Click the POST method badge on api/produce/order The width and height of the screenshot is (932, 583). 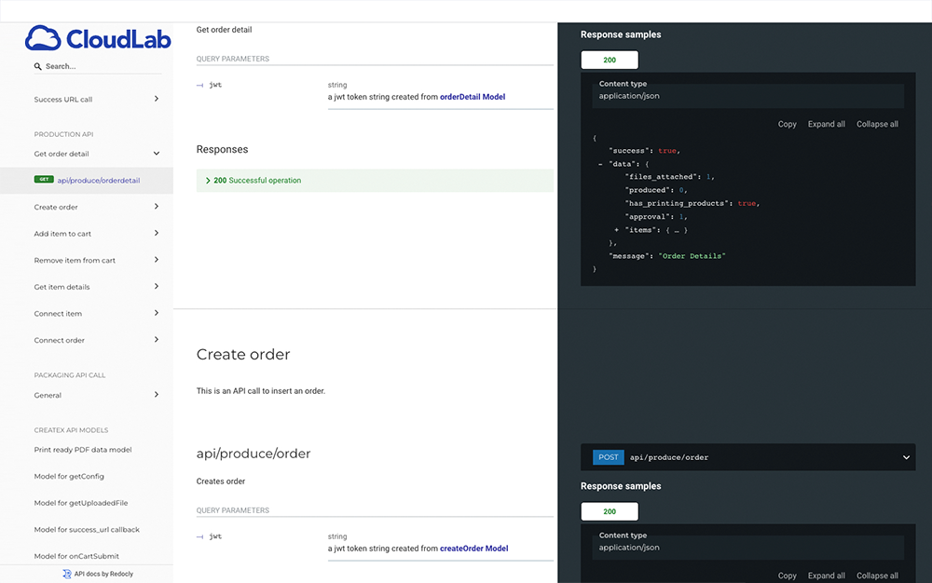609,457
